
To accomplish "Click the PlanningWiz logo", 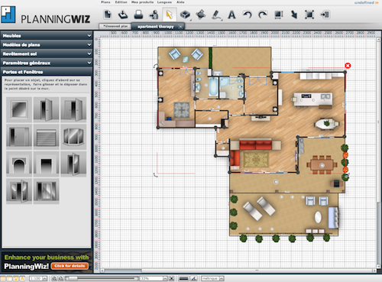I will (x=46, y=15).
